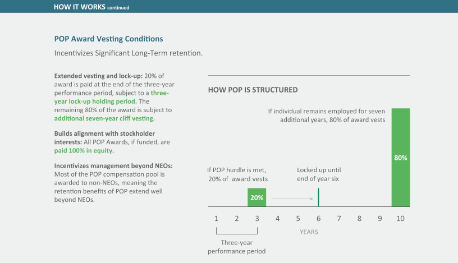Click year 4 on the timeline axis
The width and height of the screenshot is (458, 263).
coord(277,218)
